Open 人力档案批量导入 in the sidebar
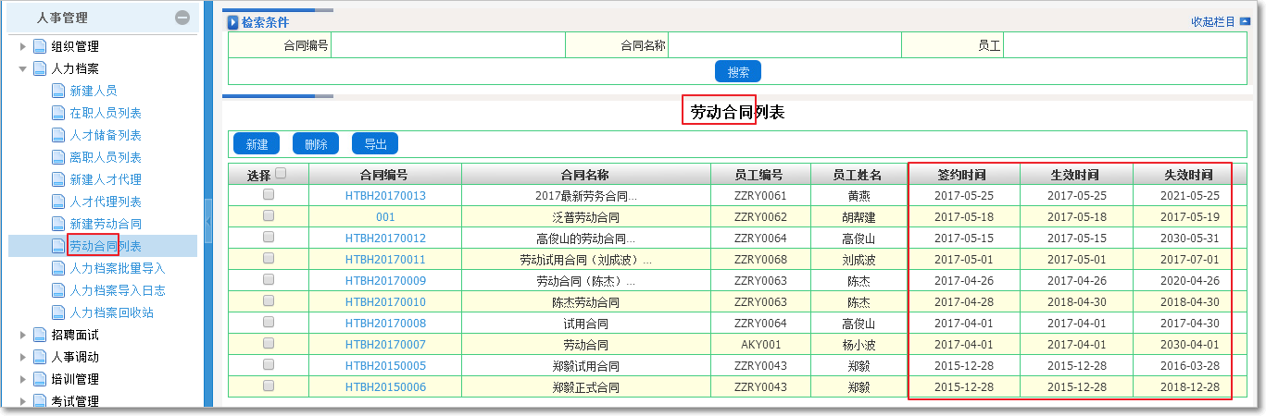The width and height of the screenshot is (1266, 416). click(x=118, y=268)
